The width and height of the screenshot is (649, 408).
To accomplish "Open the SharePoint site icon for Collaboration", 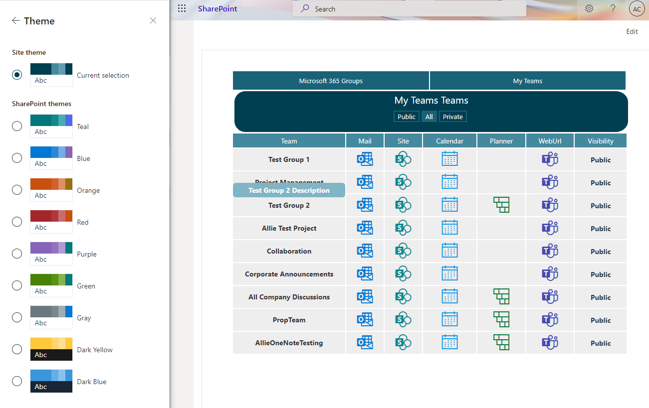I will pos(403,251).
